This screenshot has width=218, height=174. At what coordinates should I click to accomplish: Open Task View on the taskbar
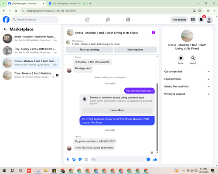coord(20,171)
